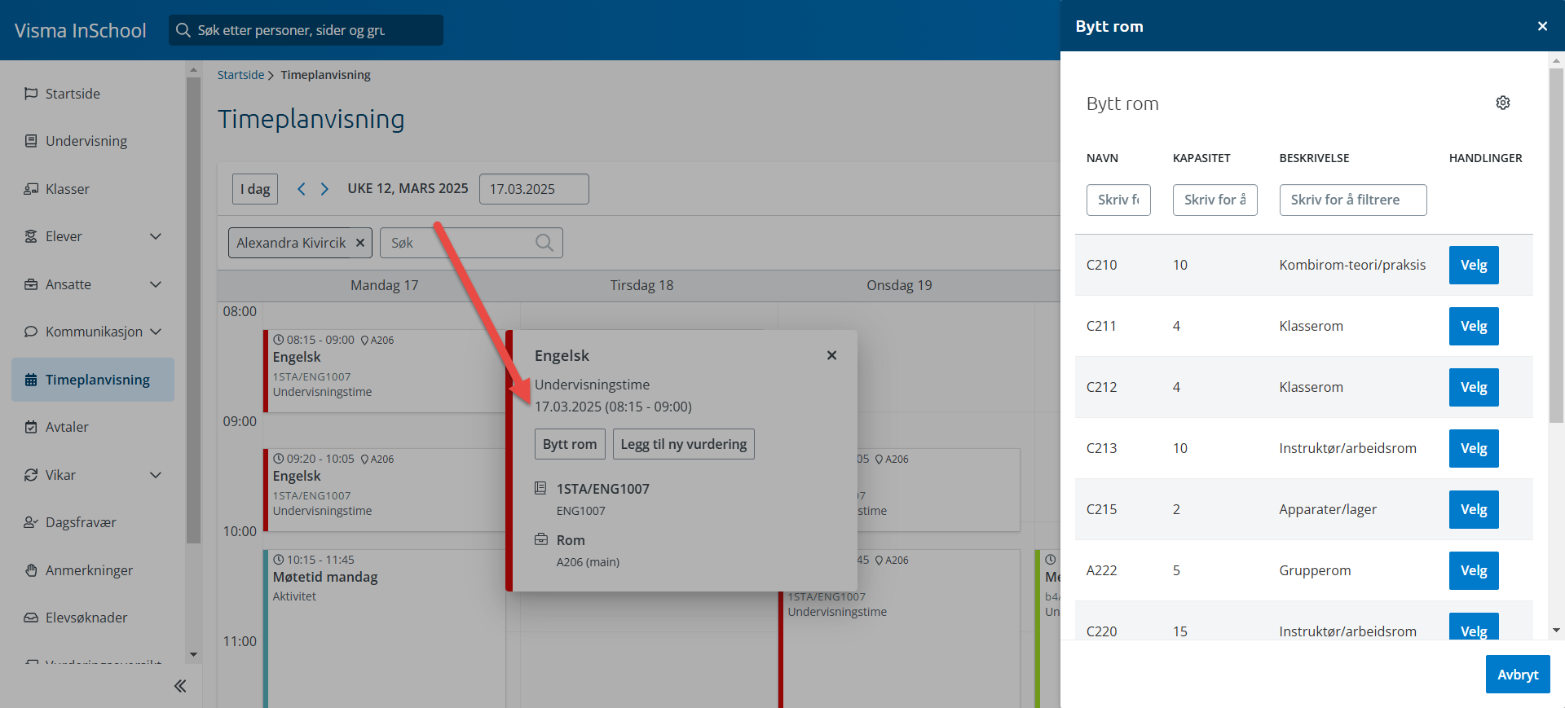Collapse the sidebar with double chevron
The width and height of the screenshot is (1565, 708).
click(x=180, y=686)
